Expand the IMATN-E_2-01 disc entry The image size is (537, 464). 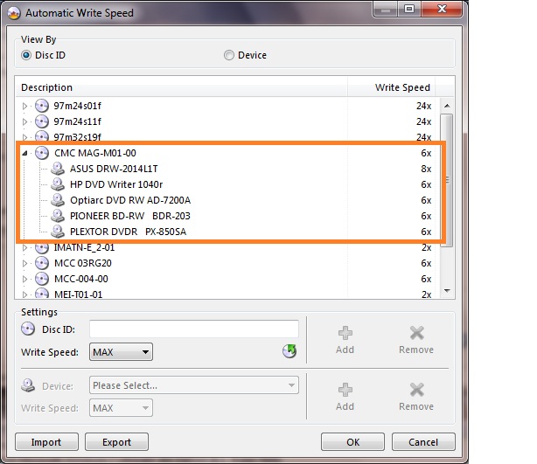pos(24,248)
